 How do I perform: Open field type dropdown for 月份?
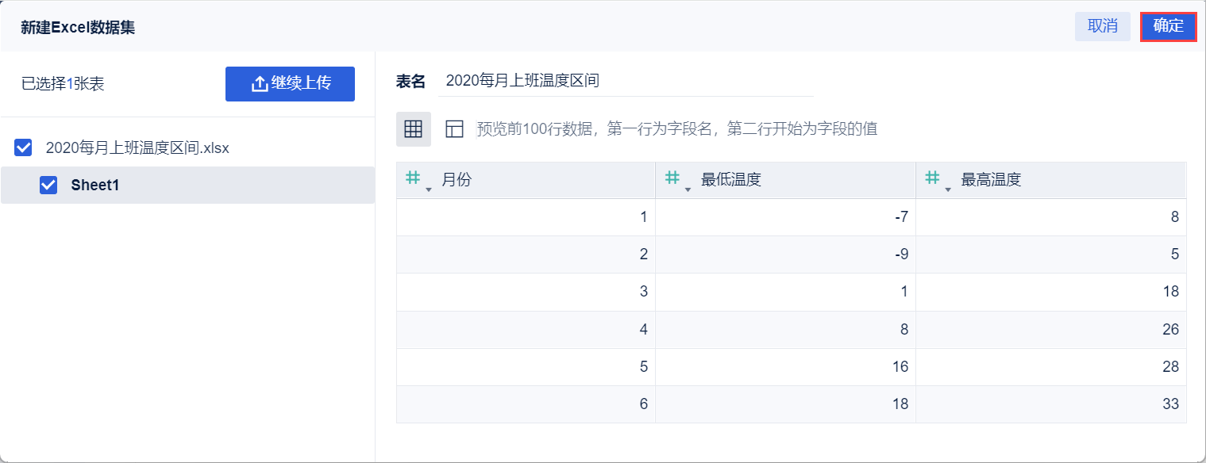pos(429,189)
